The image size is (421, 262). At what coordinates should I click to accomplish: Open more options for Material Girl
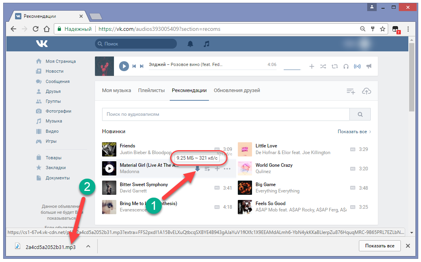click(227, 169)
